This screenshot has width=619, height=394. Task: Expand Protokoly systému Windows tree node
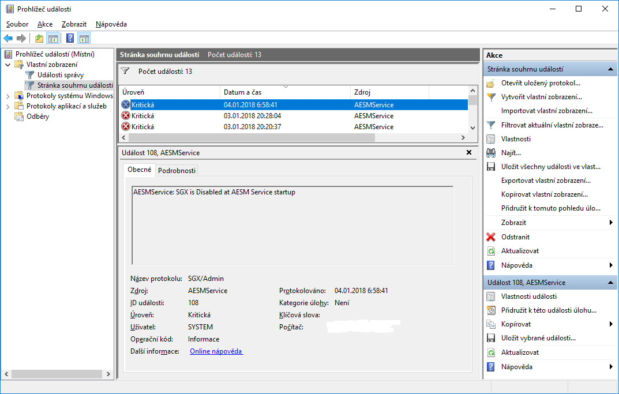pyautogui.click(x=7, y=96)
